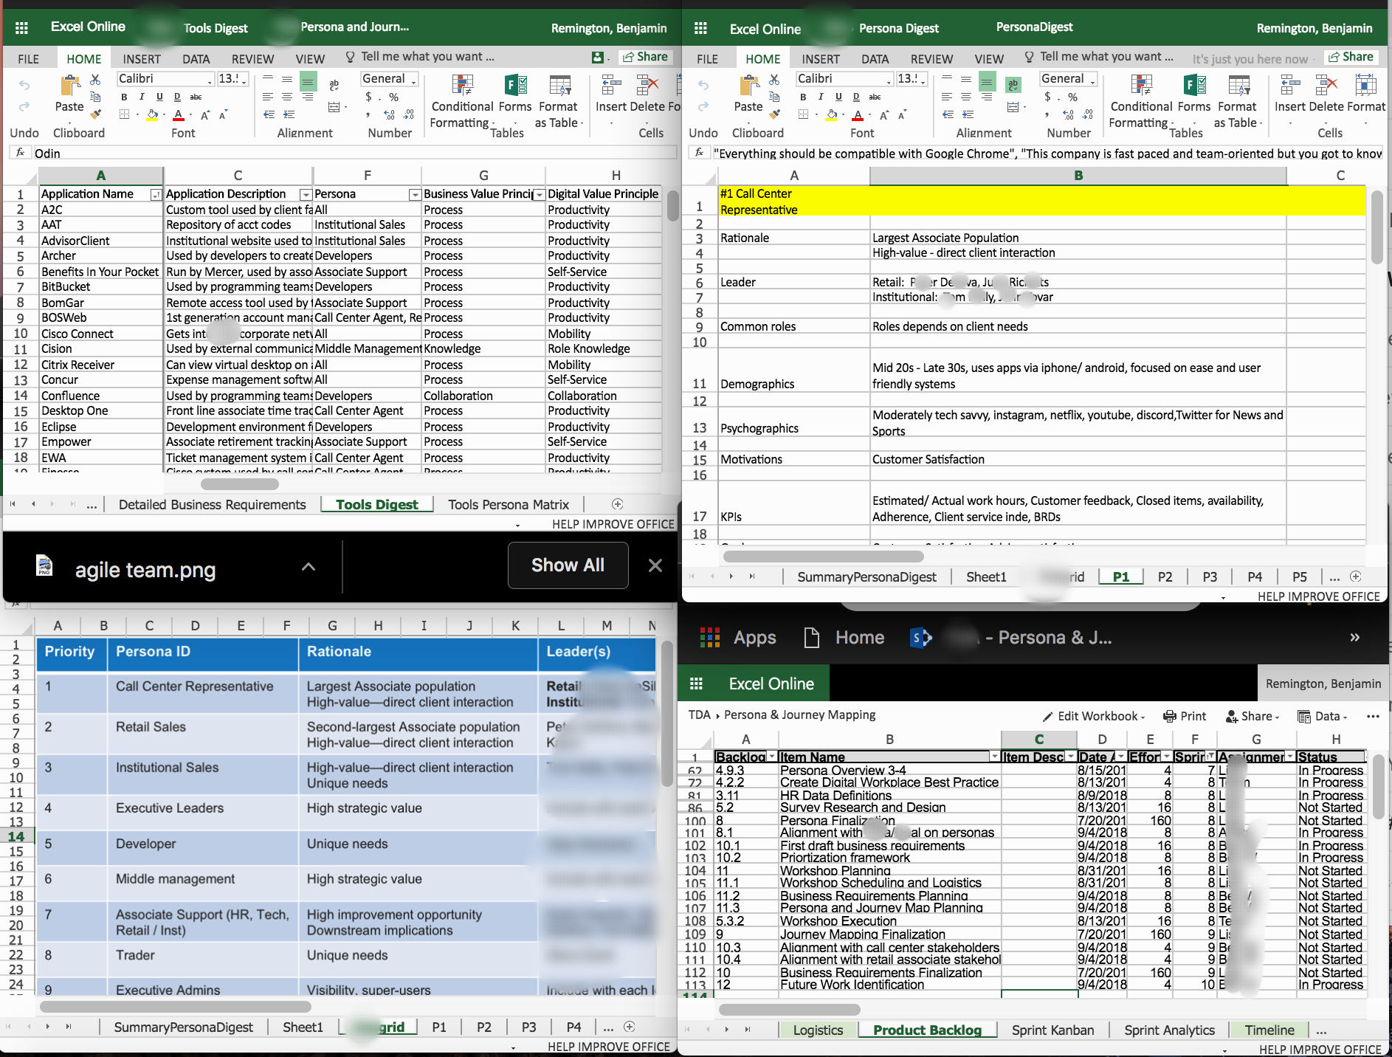Toggle Italic in Persona Digest ribbon
Viewport: 1392px width, 1057px height.
[821, 97]
